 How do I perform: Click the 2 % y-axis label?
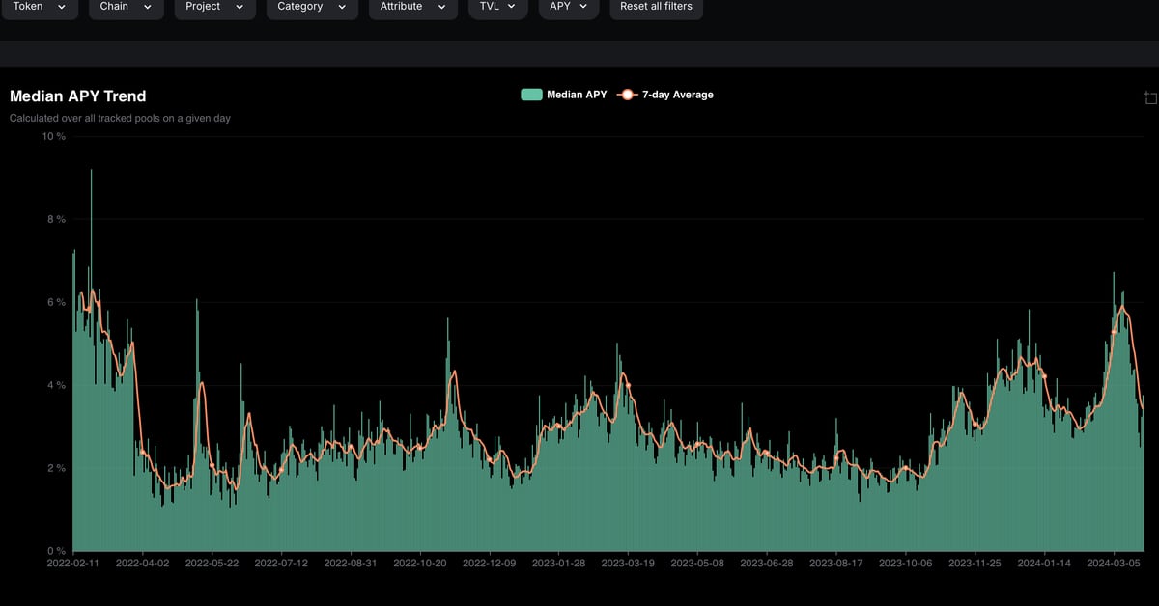(57, 468)
